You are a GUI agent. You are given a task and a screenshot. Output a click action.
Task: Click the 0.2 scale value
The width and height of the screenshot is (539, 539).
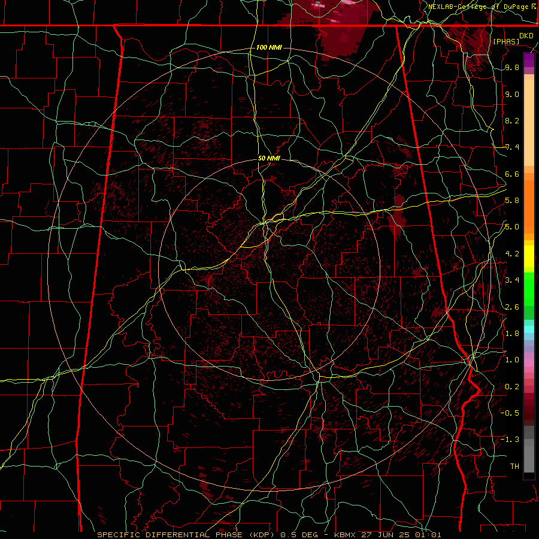512,387
